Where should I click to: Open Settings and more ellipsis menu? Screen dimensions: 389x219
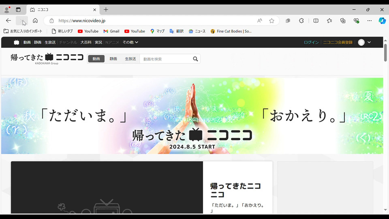click(370, 21)
